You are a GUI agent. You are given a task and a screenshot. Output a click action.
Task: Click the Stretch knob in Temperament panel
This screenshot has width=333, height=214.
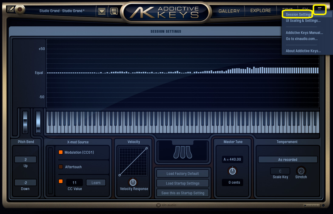point(301,172)
